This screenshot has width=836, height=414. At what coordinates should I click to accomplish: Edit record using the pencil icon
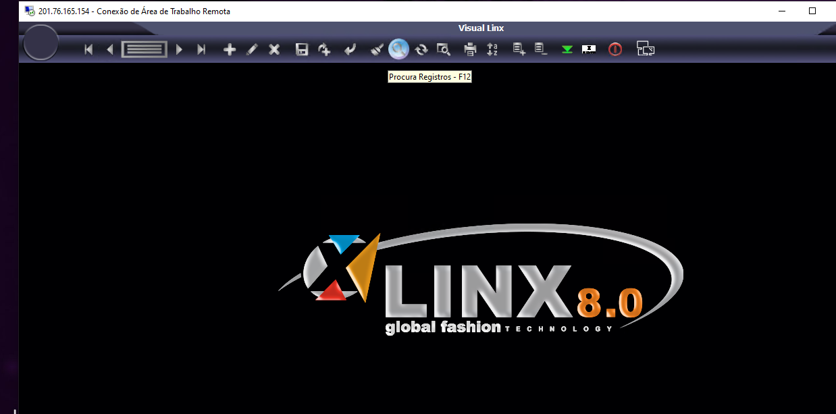[252, 49]
